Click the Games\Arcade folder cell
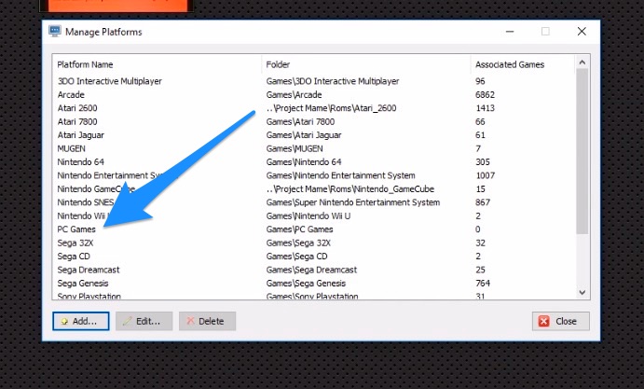The image size is (644, 389). click(294, 94)
